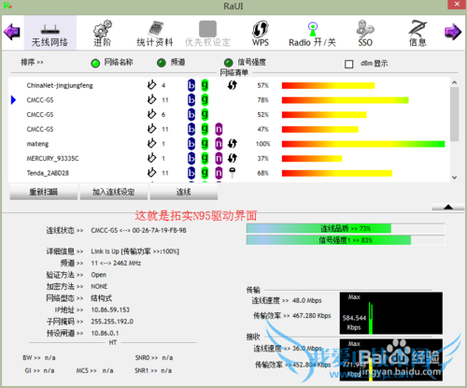This screenshot has height=388, width=467.
Task: Close the RaUI window
Action: point(457,5)
